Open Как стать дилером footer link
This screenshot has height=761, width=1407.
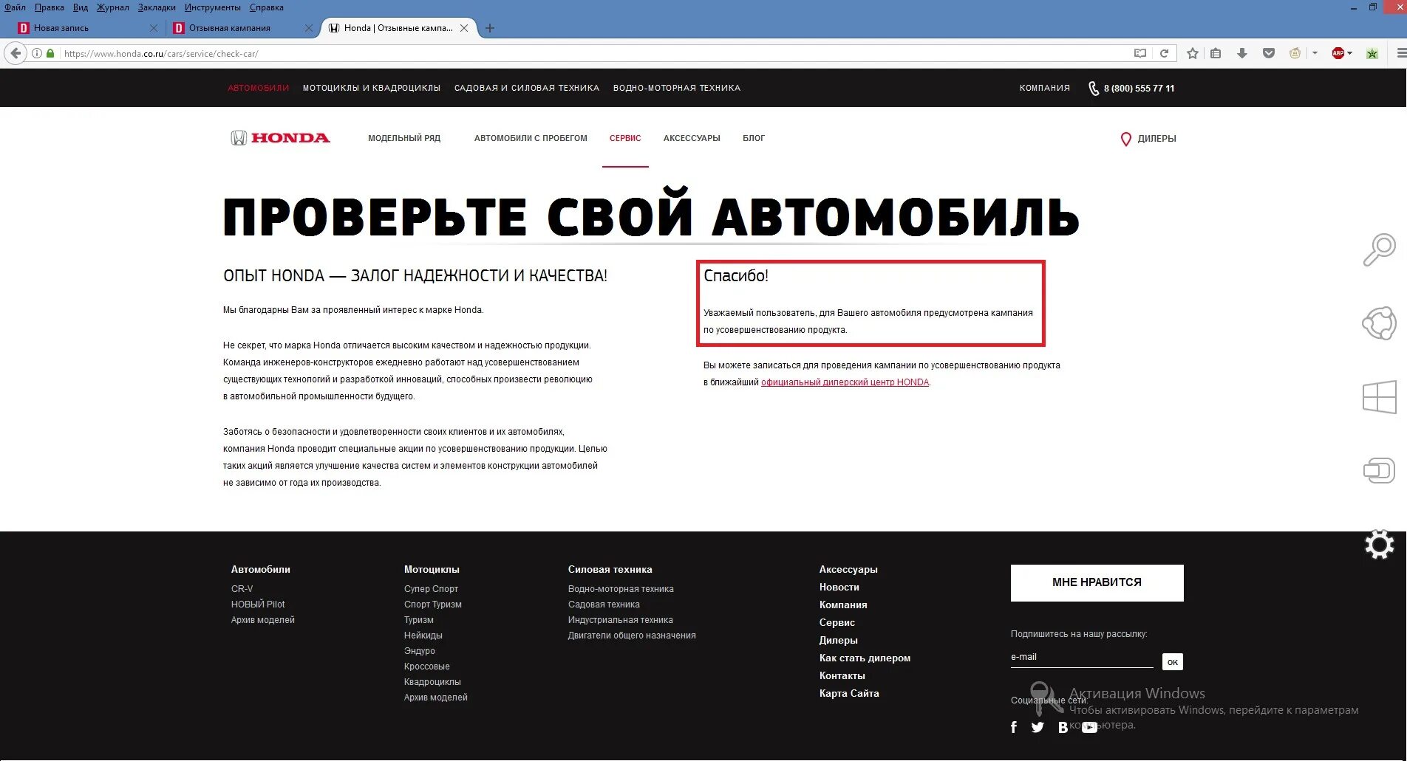pos(865,658)
